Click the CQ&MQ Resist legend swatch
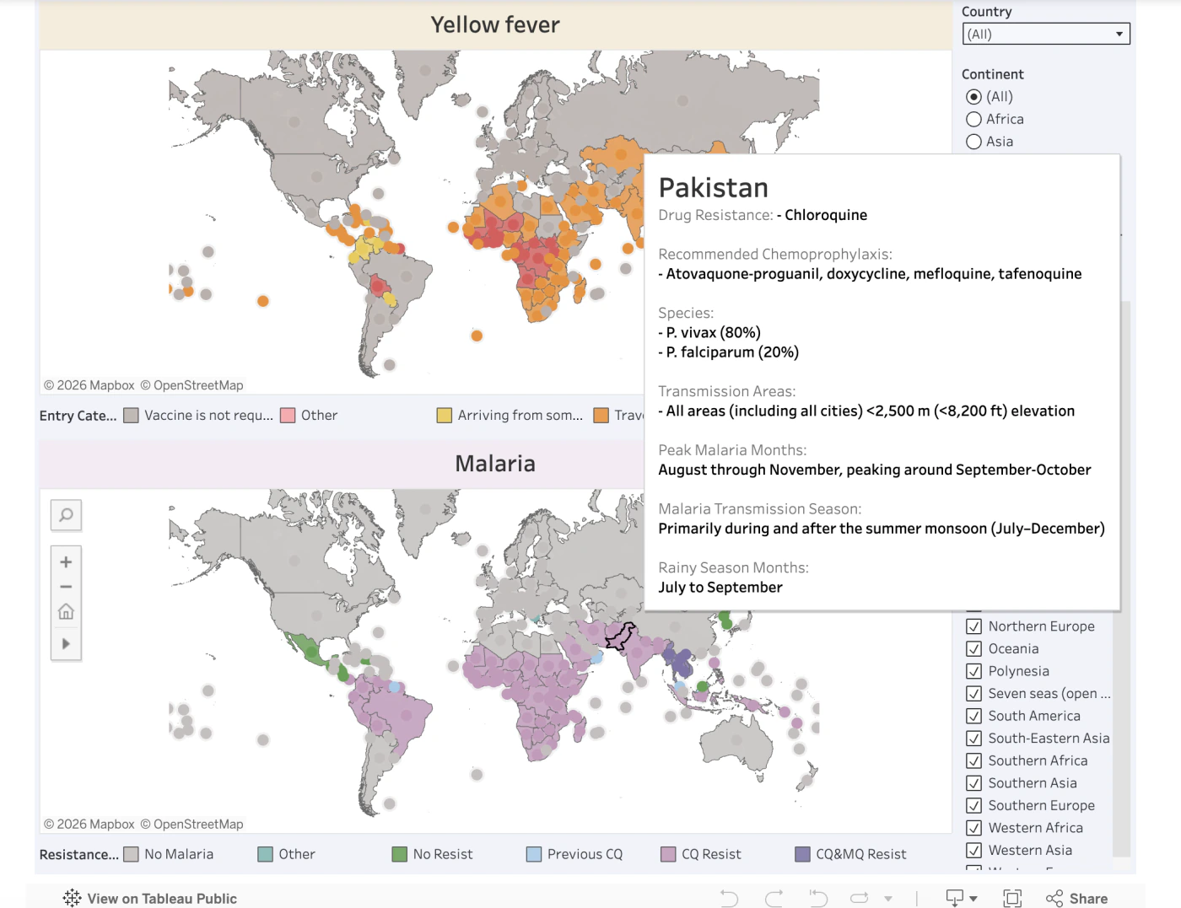This screenshot has width=1181, height=908. click(x=802, y=854)
